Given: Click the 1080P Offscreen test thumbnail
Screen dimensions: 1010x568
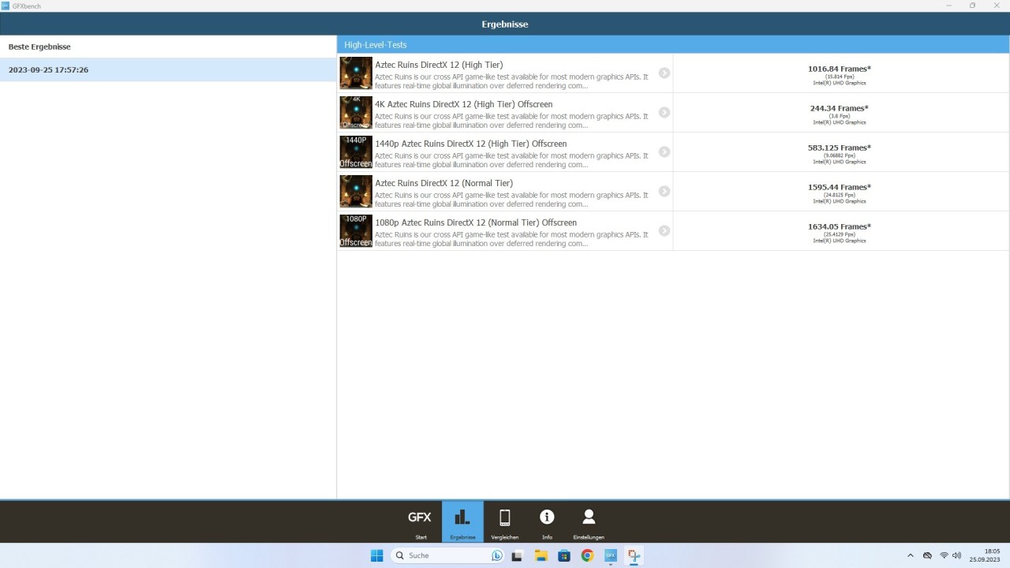Looking at the screenshot, I should (x=356, y=230).
